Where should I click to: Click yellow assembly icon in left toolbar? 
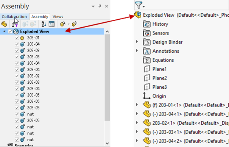[4, 24]
